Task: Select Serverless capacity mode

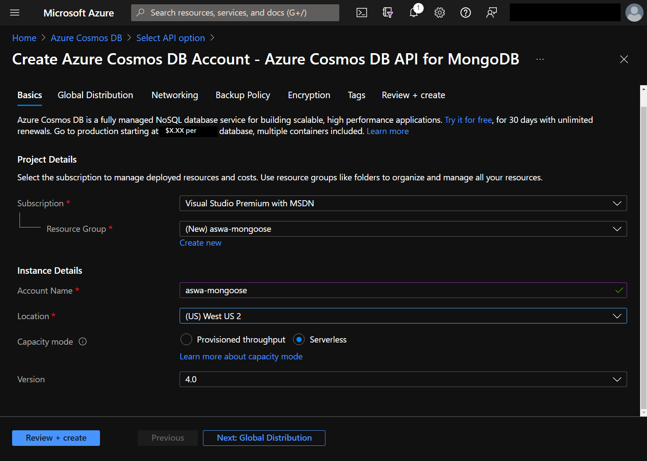Action: (x=299, y=339)
